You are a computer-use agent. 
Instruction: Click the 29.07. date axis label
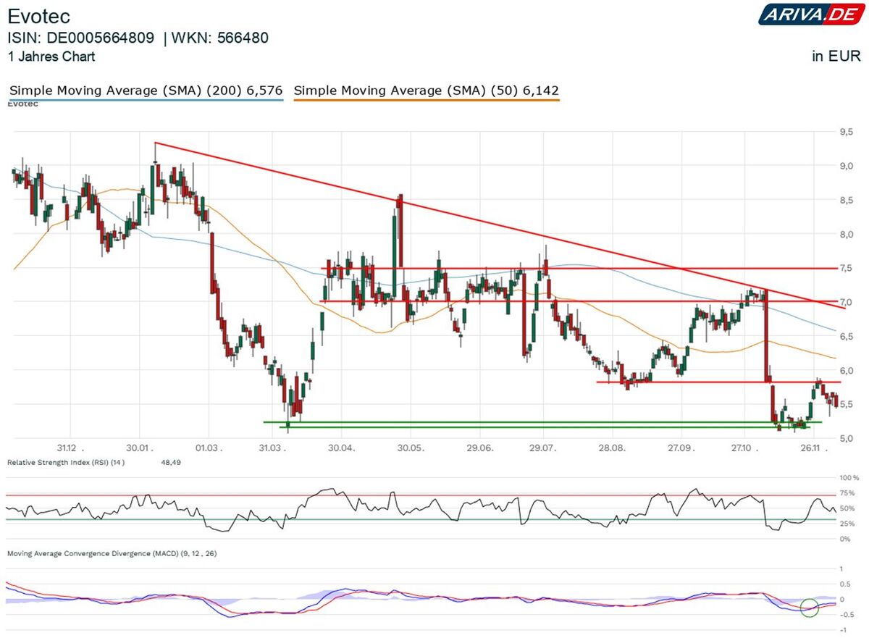[542, 449]
